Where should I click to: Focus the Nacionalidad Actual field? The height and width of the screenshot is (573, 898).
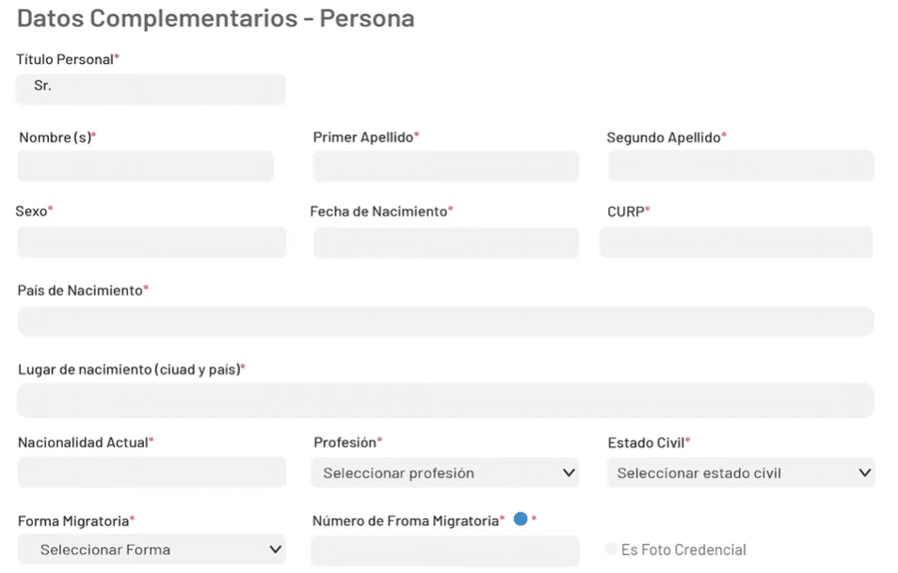151,472
